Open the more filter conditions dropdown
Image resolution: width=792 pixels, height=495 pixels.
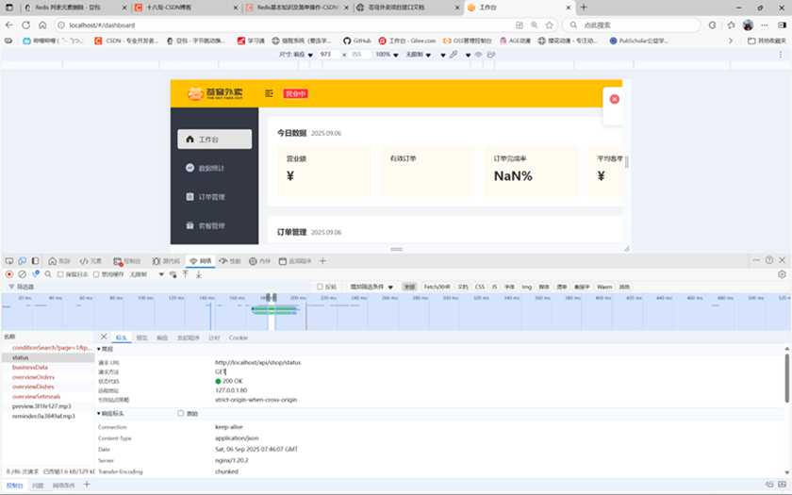point(371,287)
